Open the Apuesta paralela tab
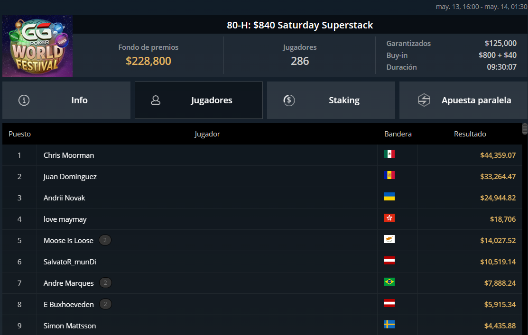Image resolution: width=528 pixels, height=335 pixels. coord(463,100)
